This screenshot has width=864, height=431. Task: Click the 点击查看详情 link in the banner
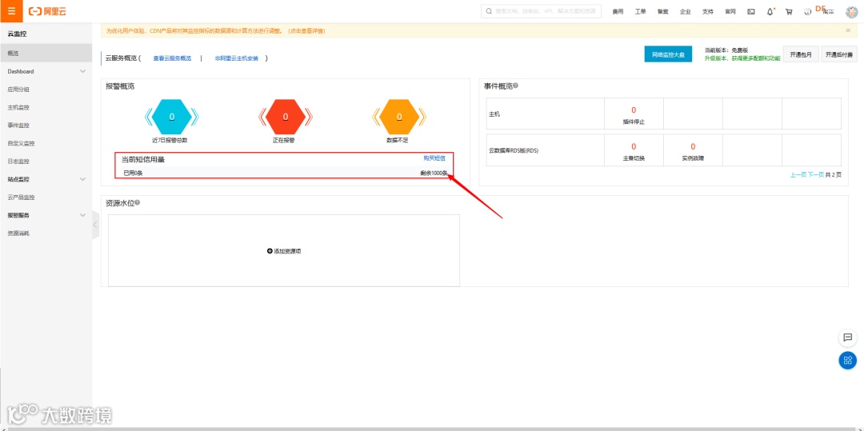[x=307, y=31]
